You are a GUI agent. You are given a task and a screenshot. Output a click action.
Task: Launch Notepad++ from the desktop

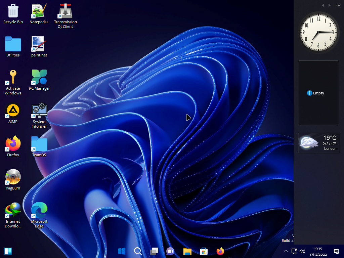(x=39, y=11)
